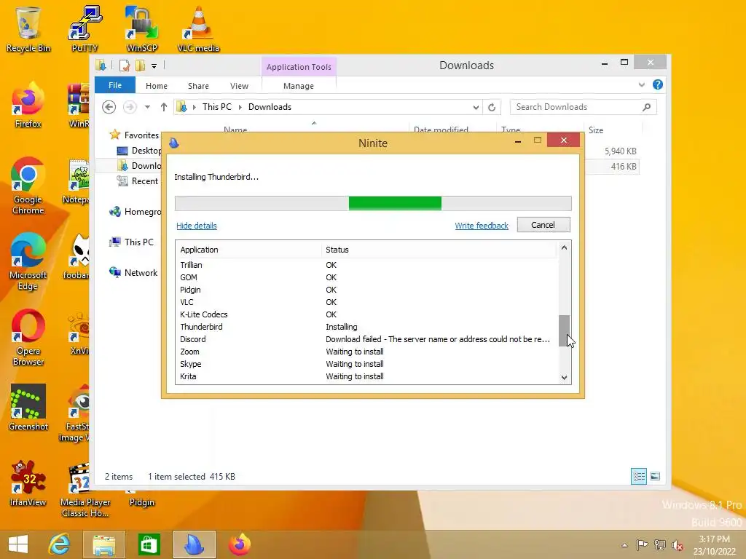Open the Recycle Bin desktop icon
The width and height of the screenshot is (746, 559).
[28, 28]
